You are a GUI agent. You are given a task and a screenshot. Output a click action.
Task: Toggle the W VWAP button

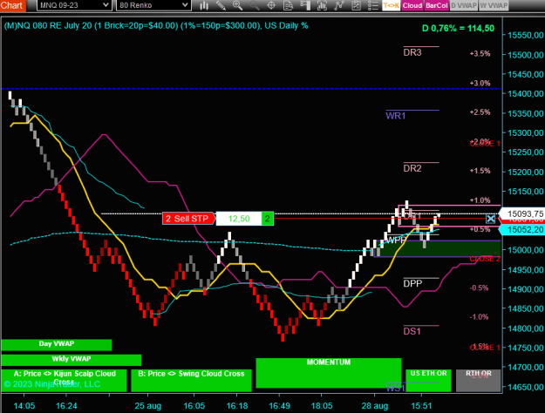(494, 5)
